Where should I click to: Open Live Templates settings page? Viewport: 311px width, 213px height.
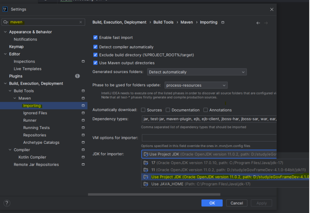point(28,69)
